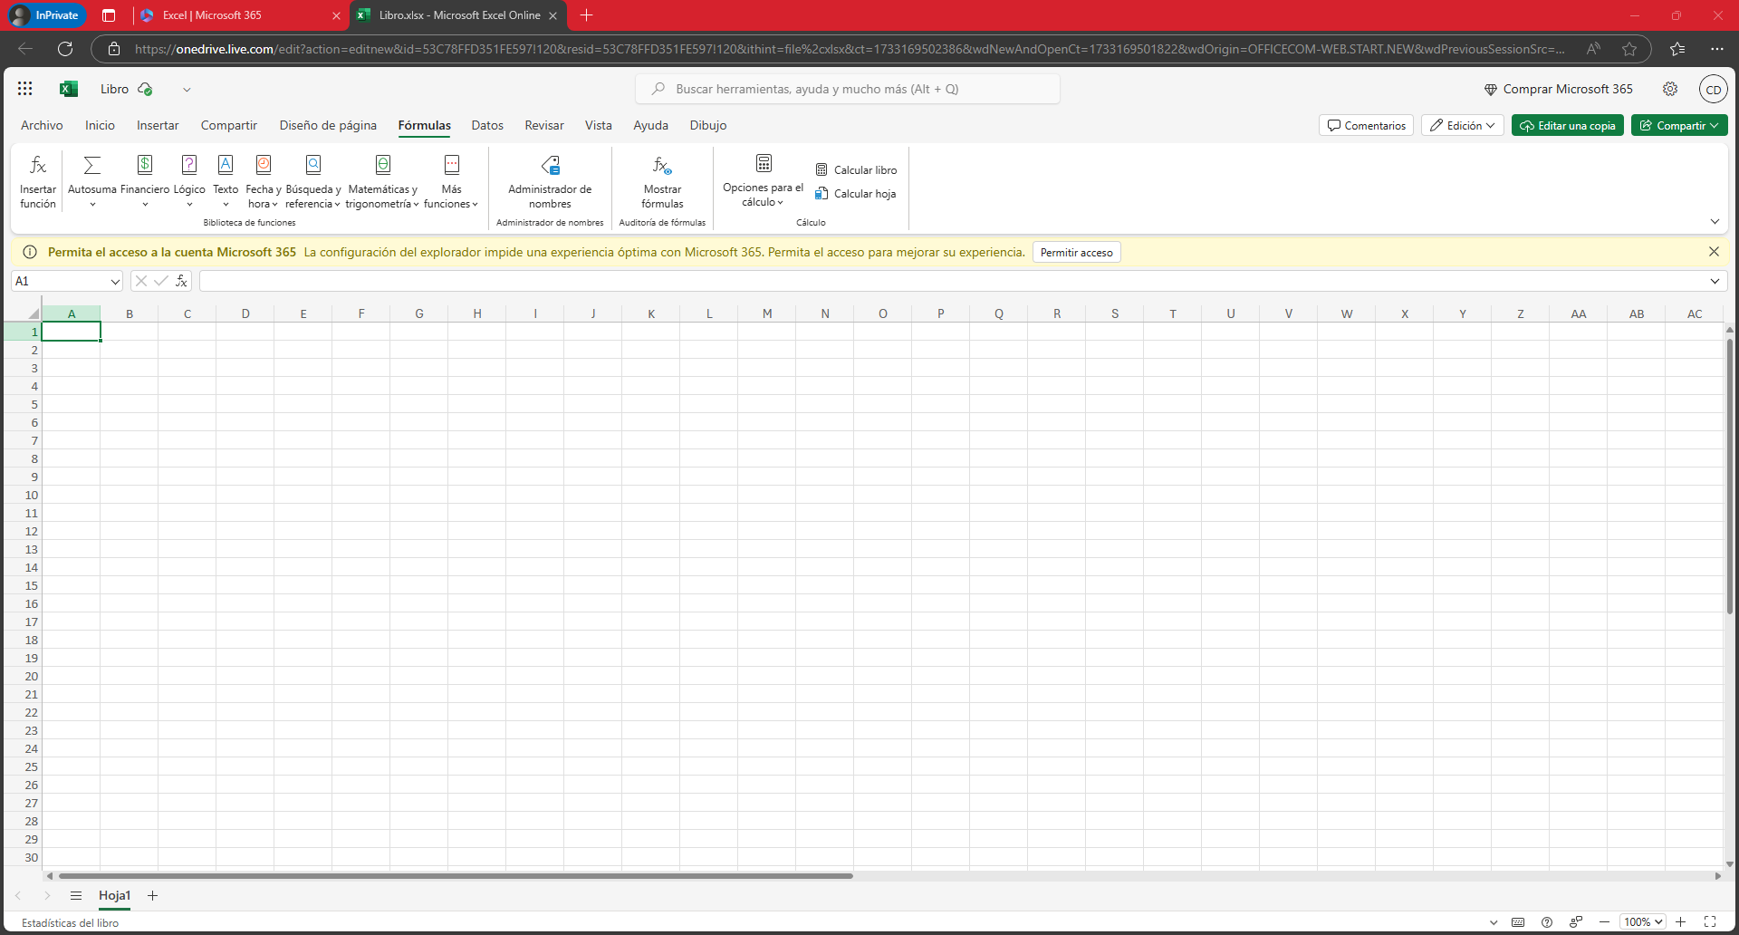The width and height of the screenshot is (1739, 935).
Task: Open Administrador de nombres
Action: pos(550,179)
